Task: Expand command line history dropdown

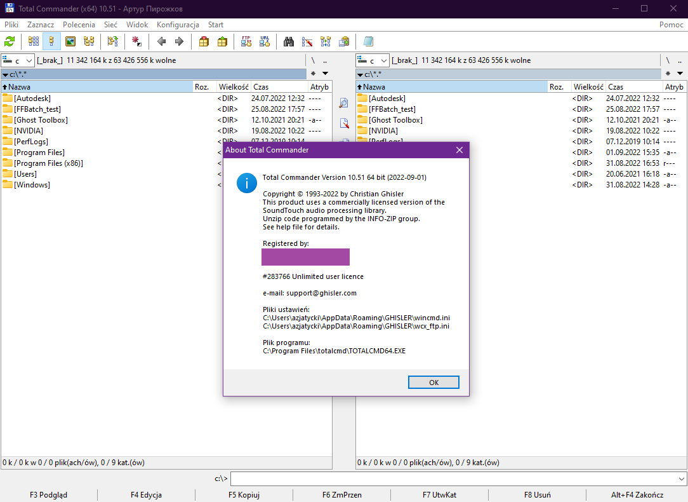Action: click(681, 478)
